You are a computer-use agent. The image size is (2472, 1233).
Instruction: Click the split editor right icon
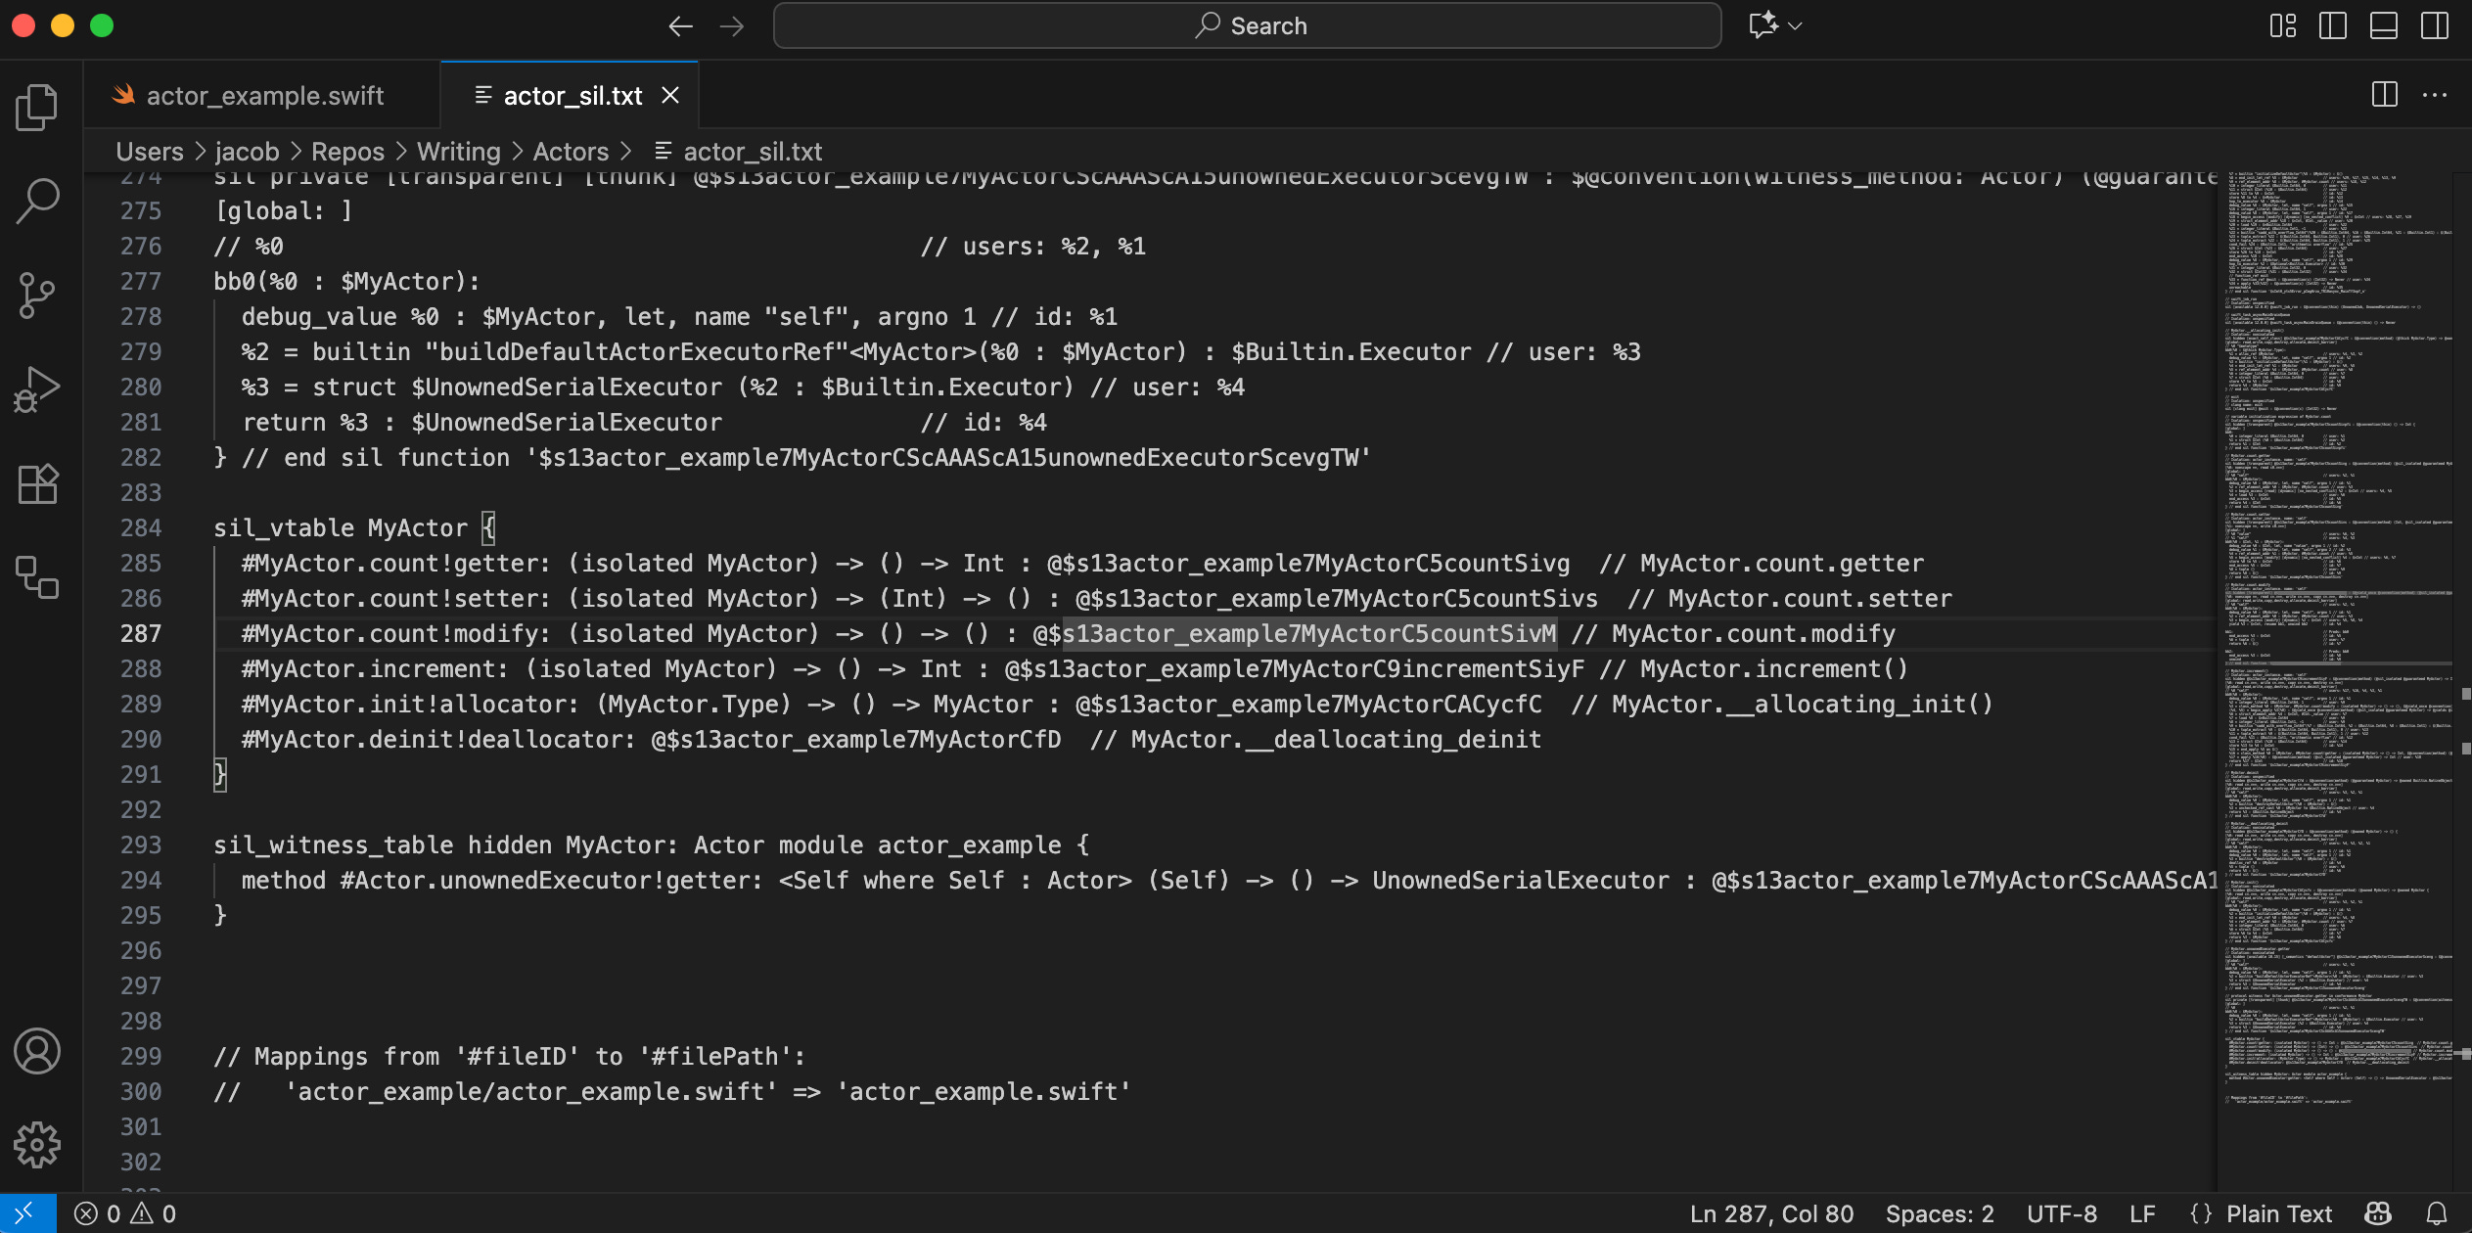coord(2384,95)
